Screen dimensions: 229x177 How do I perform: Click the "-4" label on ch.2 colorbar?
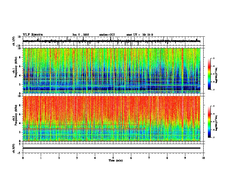pos(213,114)
